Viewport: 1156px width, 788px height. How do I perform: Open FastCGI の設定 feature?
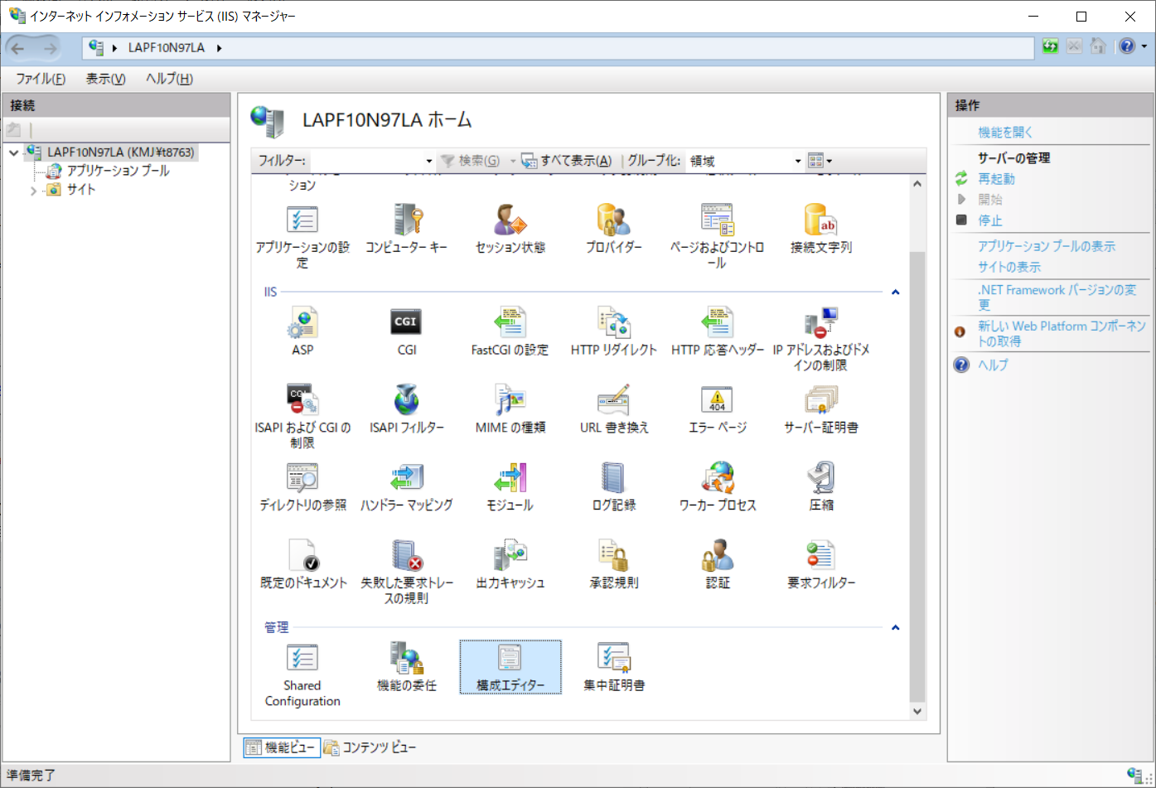[510, 331]
